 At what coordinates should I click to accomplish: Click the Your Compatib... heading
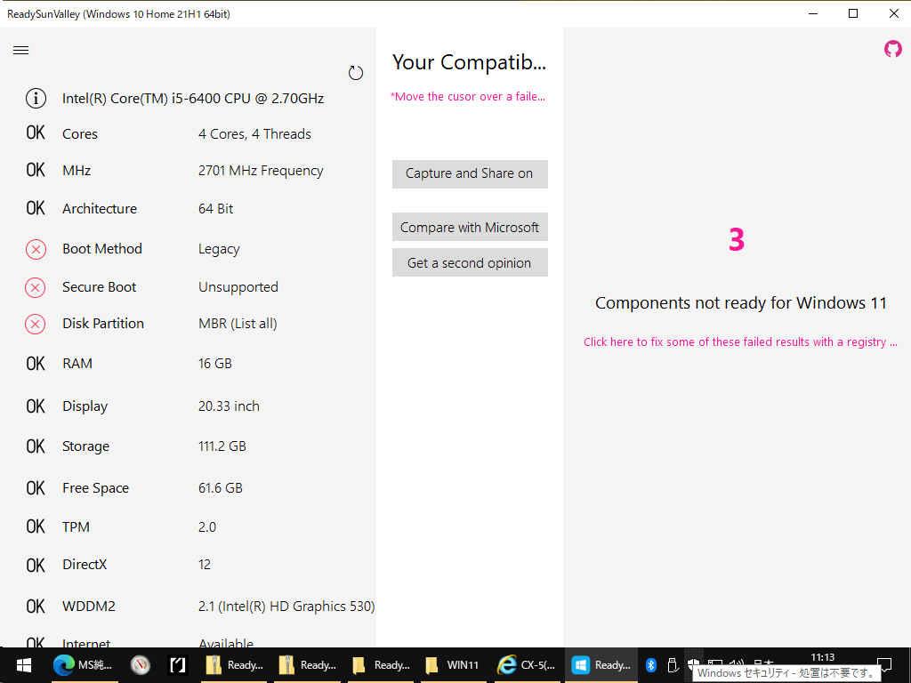click(470, 62)
